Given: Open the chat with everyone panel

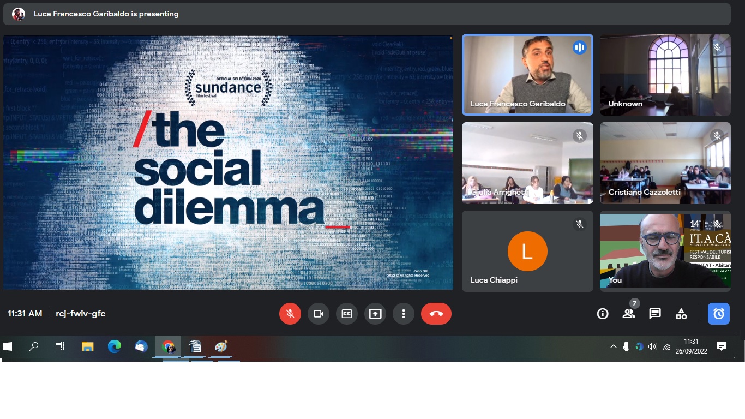Looking at the screenshot, I should [655, 314].
